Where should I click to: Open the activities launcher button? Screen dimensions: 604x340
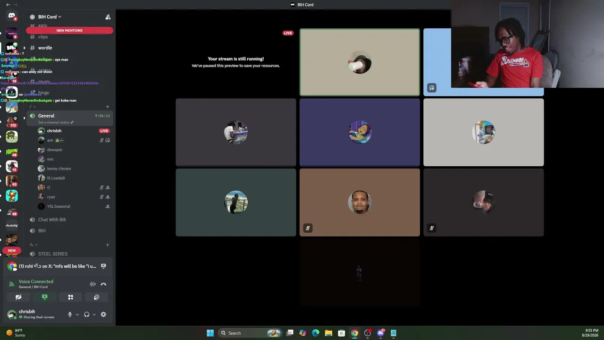tap(71, 297)
